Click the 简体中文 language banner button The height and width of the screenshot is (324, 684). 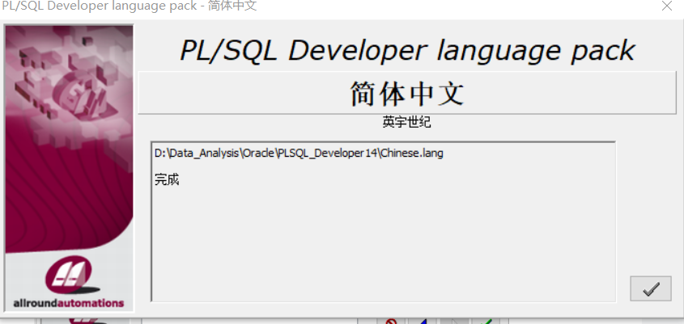[407, 93]
